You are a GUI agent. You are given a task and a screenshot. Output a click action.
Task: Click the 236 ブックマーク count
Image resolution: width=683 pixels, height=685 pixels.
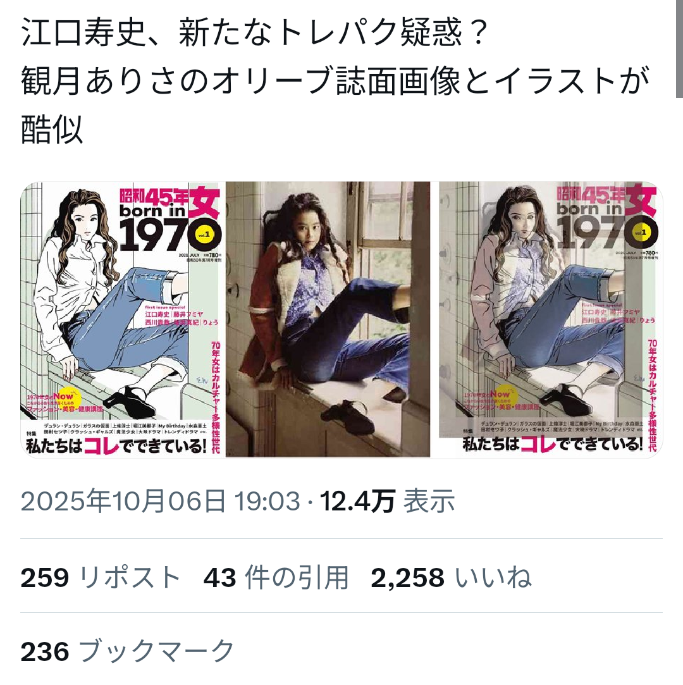(x=128, y=651)
